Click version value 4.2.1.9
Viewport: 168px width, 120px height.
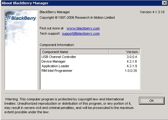(132, 66)
